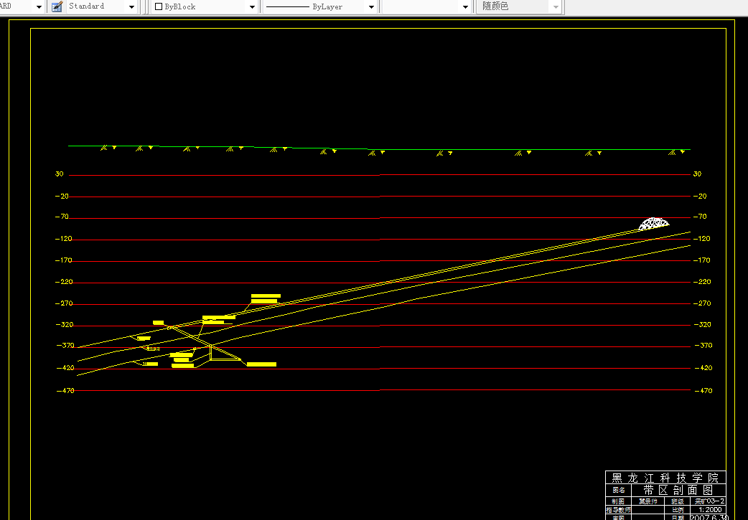Open the empty lineweight dropdown arrow

466,6
